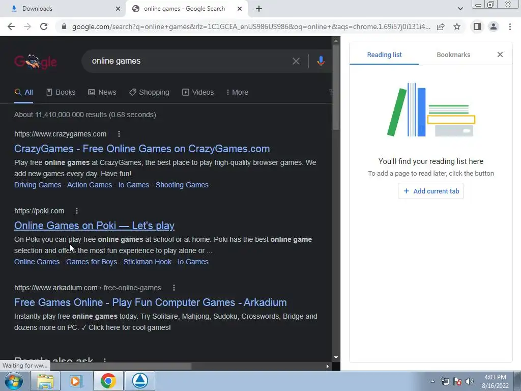Viewport: 521px width, 391px height.
Task: Open the Windows Start button
Action: click(x=14, y=381)
